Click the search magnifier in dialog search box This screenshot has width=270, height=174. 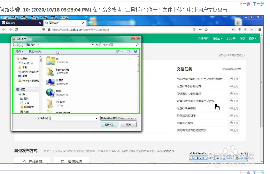pyautogui.click(x=137, y=45)
